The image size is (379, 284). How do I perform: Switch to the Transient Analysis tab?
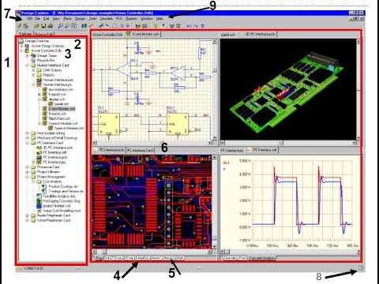pyautogui.click(x=261, y=258)
